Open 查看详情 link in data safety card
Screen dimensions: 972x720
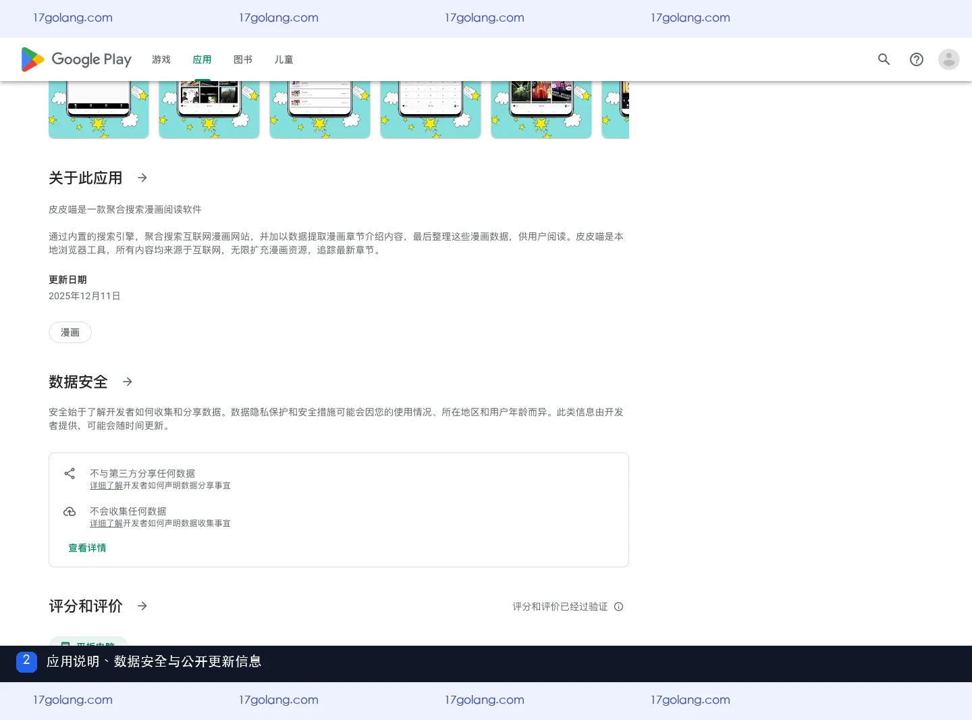click(87, 548)
